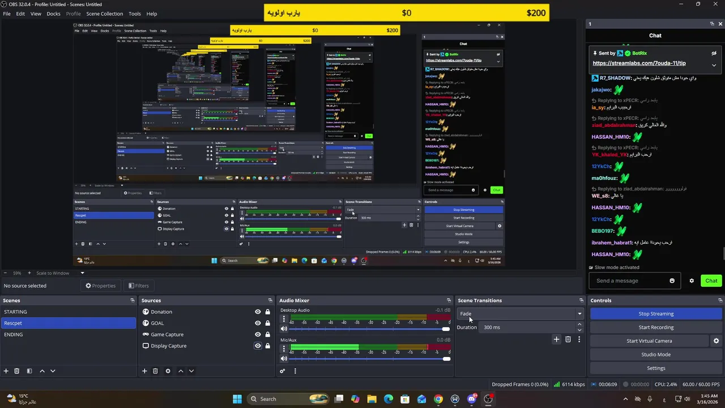
Task: Add a new scene transition
Action: (x=556, y=339)
